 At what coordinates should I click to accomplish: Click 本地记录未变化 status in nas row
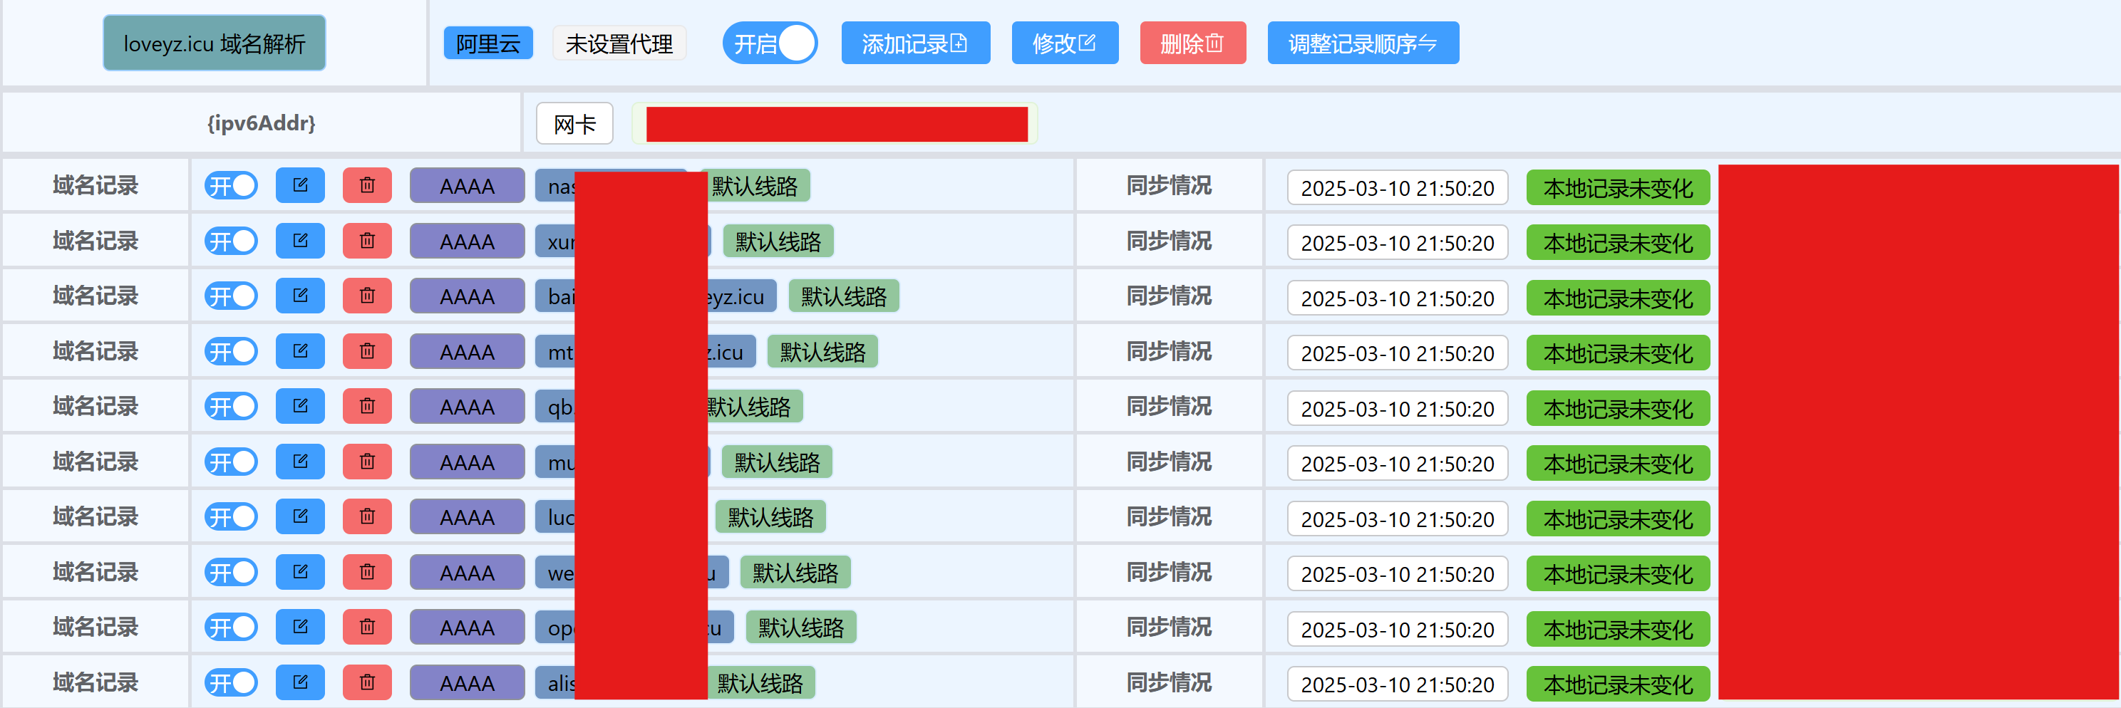[1618, 188]
